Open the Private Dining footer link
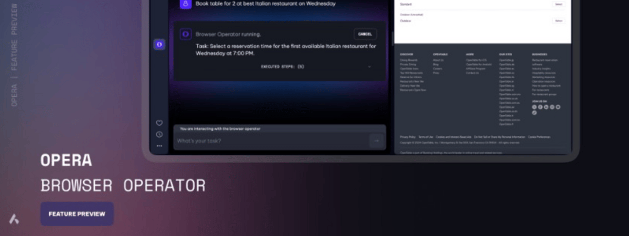 click(408, 64)
